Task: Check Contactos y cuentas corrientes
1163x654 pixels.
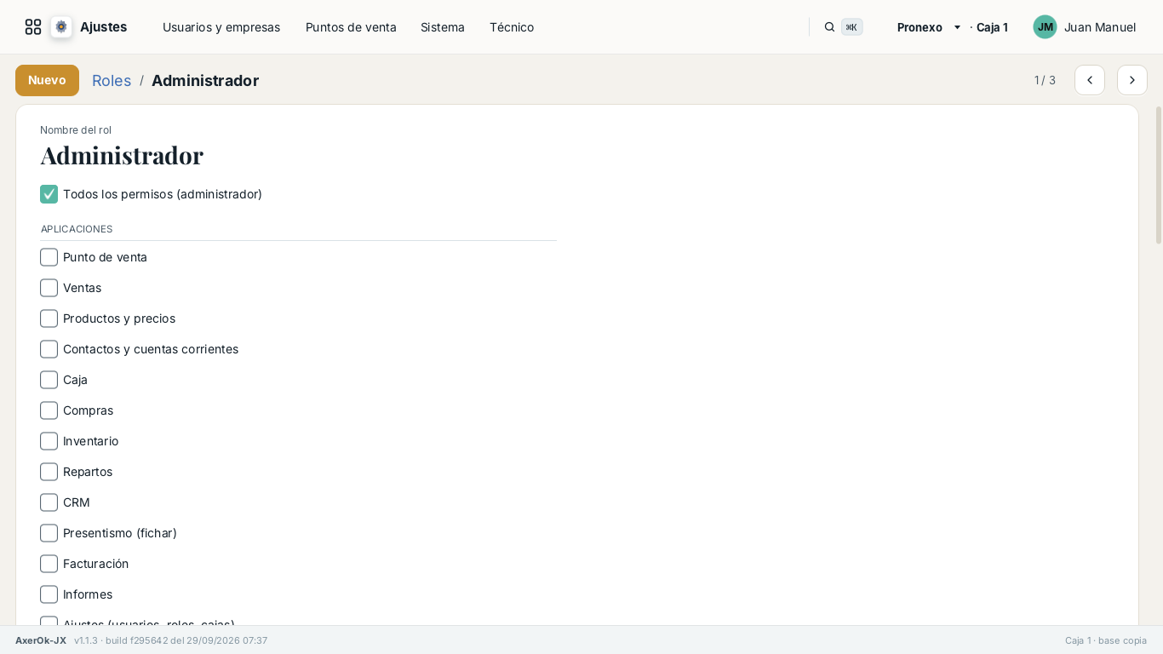Action: [x=49, y=349]
